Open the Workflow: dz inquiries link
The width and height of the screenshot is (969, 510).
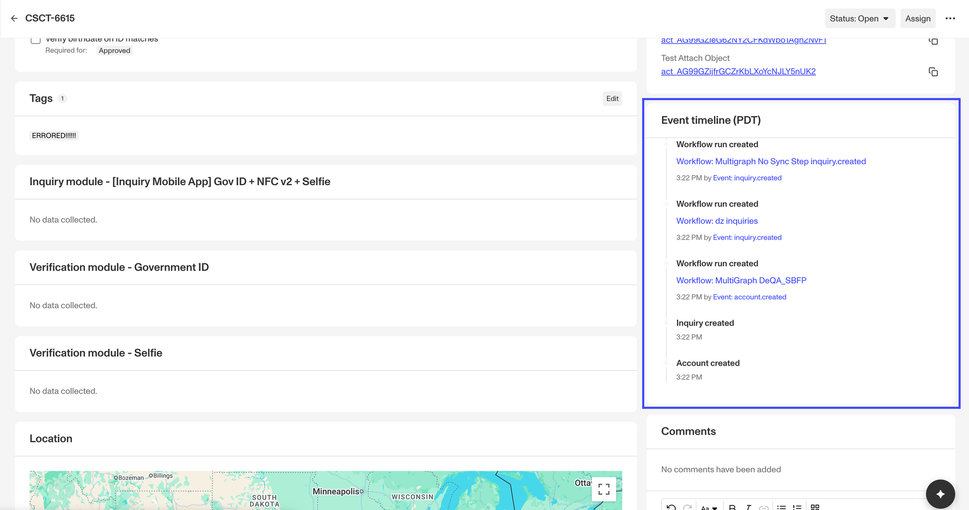[717, 221]
